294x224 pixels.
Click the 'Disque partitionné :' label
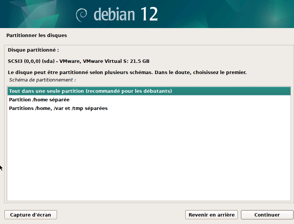click(x=33, y=50)
